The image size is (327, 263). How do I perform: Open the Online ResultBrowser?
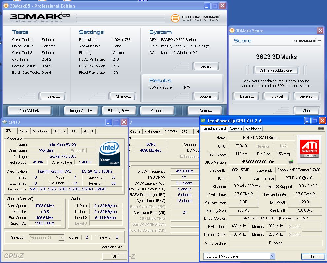pos(276,70)
